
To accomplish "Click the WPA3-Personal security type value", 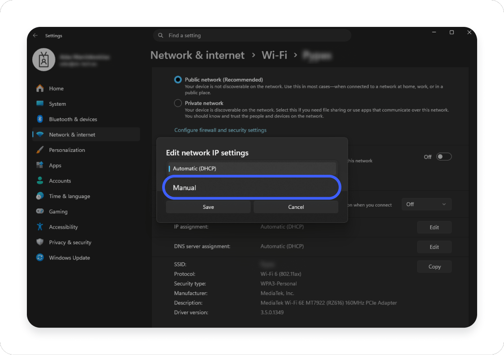I will click(x=278, y=283).
